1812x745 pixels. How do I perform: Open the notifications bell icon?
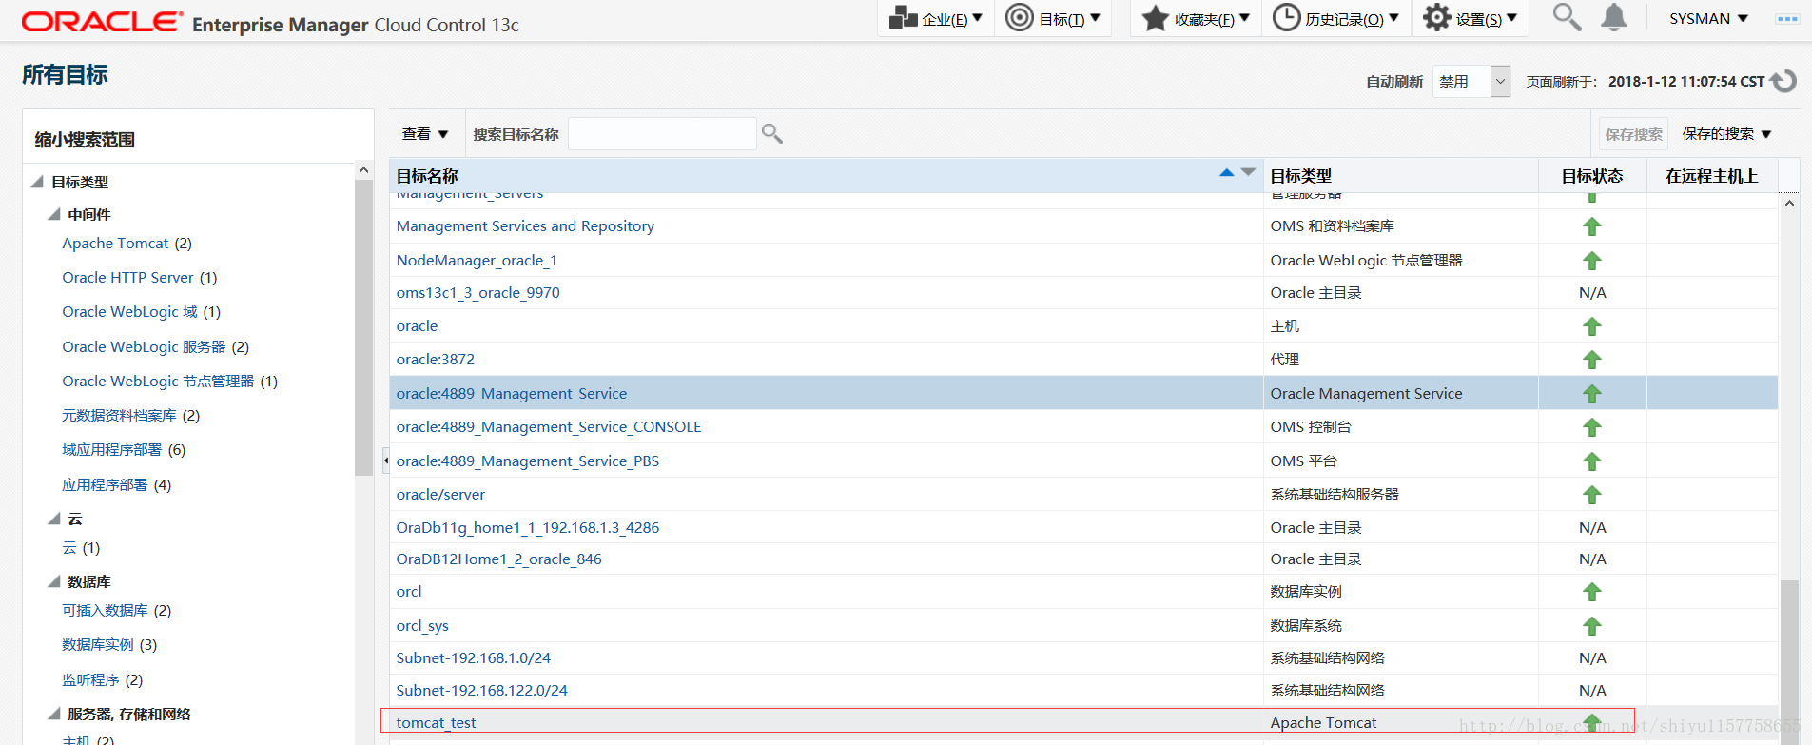1614,17
